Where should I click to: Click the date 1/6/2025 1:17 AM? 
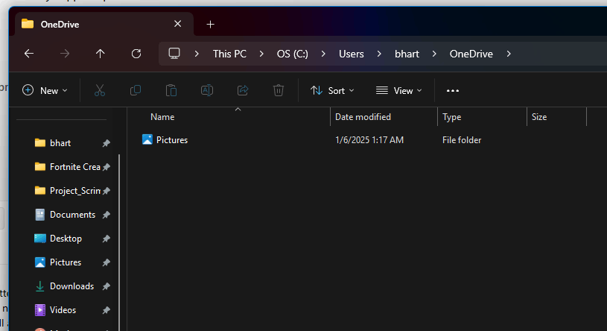click(x=369, y=140)
